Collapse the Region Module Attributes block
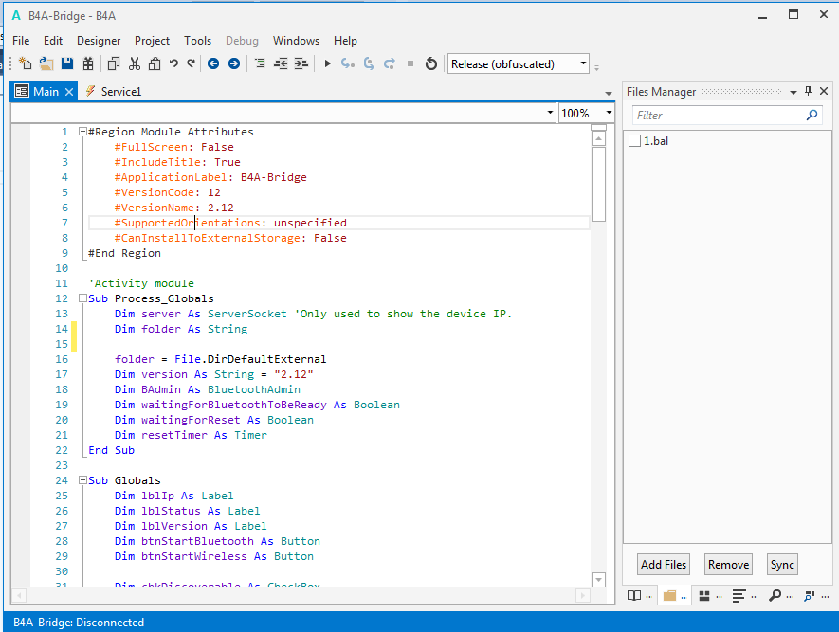 [x=82, y=132]
